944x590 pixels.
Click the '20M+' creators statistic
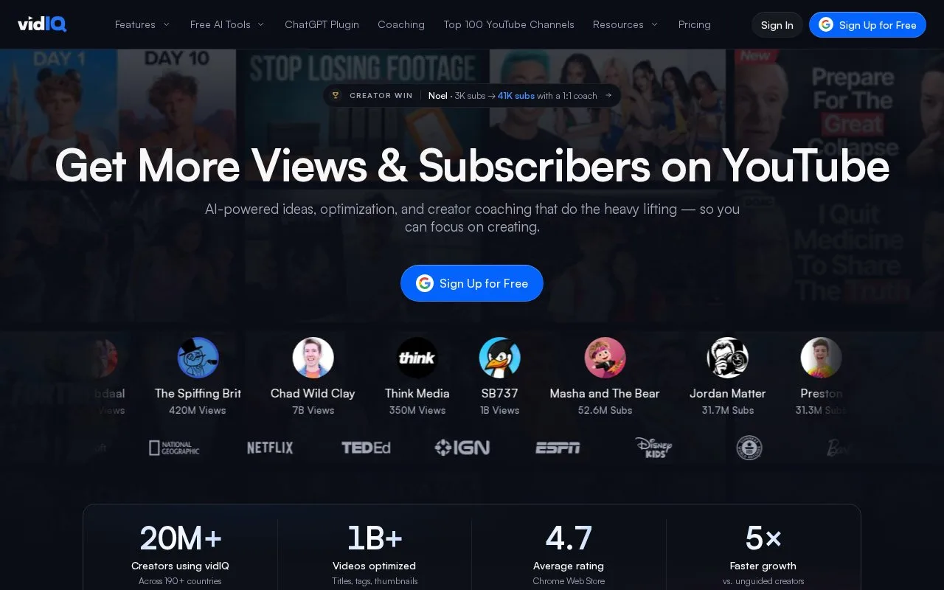[x=181, y=538]
